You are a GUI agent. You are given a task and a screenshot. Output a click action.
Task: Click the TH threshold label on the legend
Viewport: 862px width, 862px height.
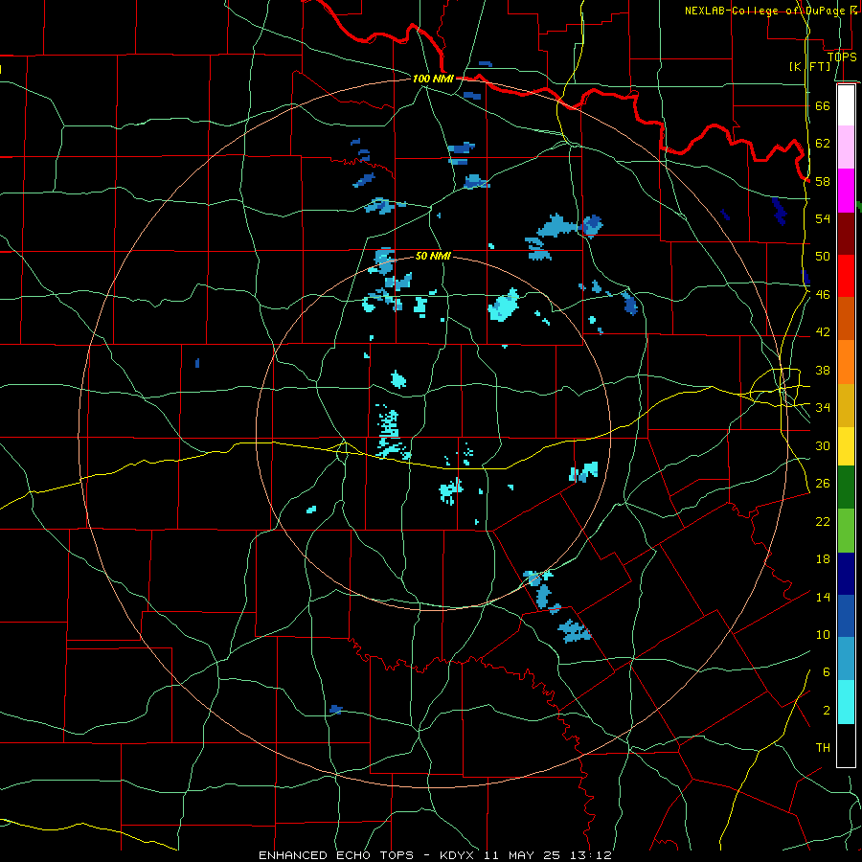click(823, 748)
